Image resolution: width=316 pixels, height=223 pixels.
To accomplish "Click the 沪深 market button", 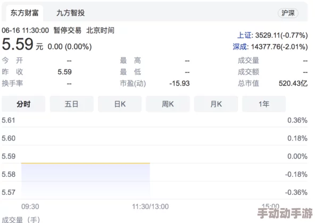I will tap(288, 13).
